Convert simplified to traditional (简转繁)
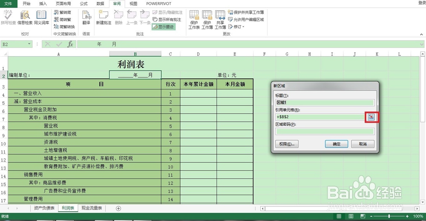426x221 pixels. (62, 20)
